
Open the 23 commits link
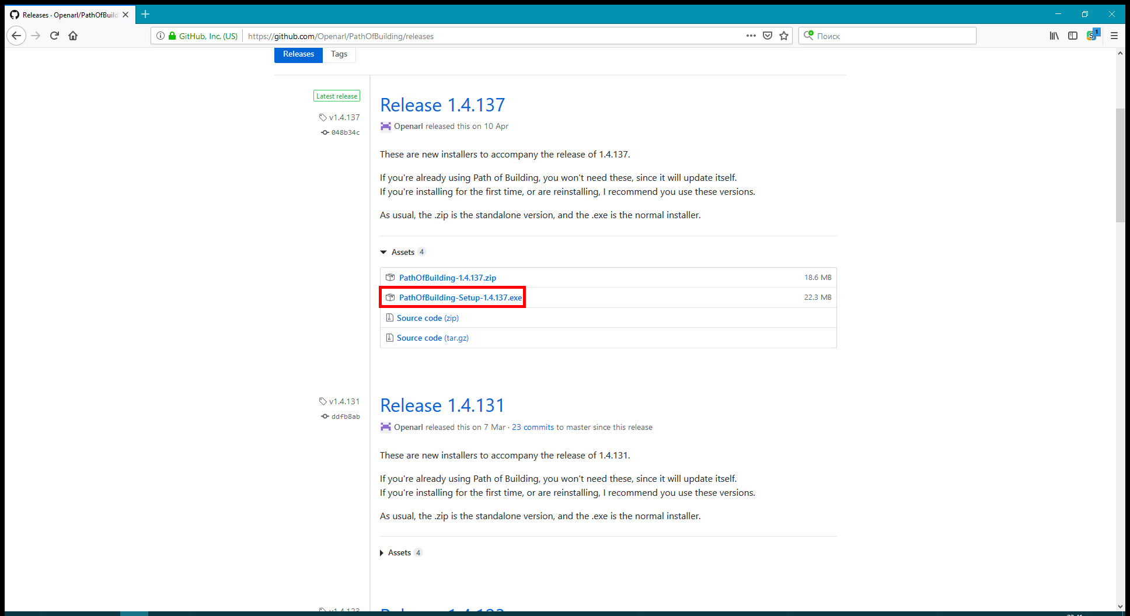click(x=533, y=427)
